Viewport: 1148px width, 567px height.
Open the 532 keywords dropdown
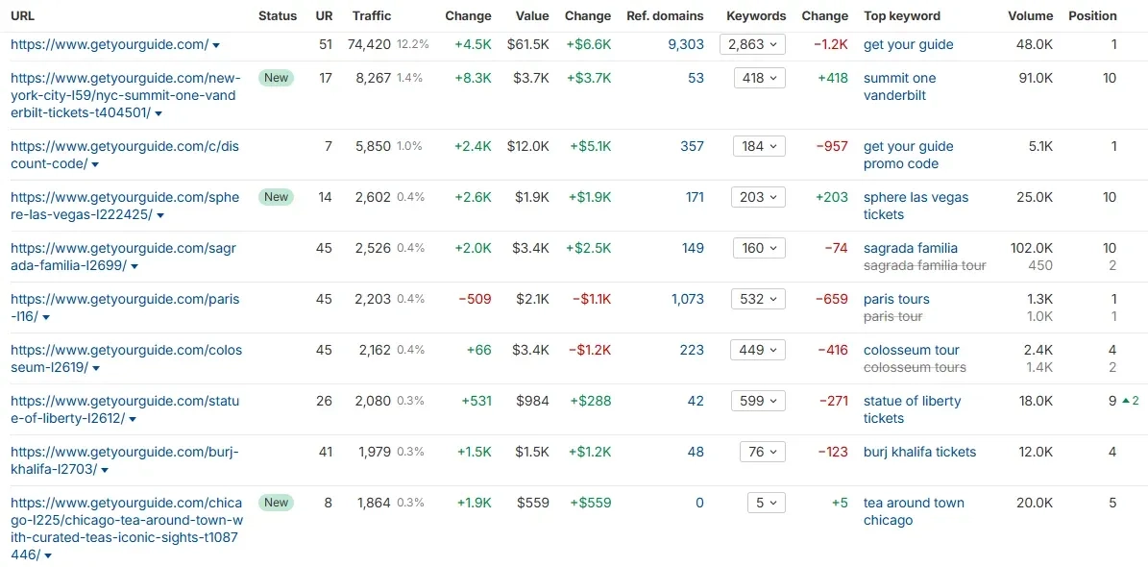759,300
